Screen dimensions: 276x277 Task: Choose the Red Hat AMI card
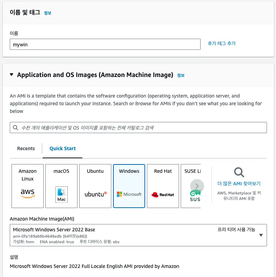(163, 186)
